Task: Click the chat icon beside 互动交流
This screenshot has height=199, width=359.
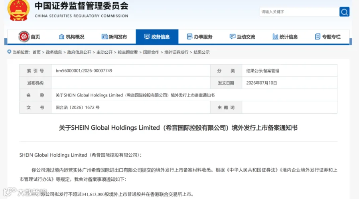Action: coord(233,37)
